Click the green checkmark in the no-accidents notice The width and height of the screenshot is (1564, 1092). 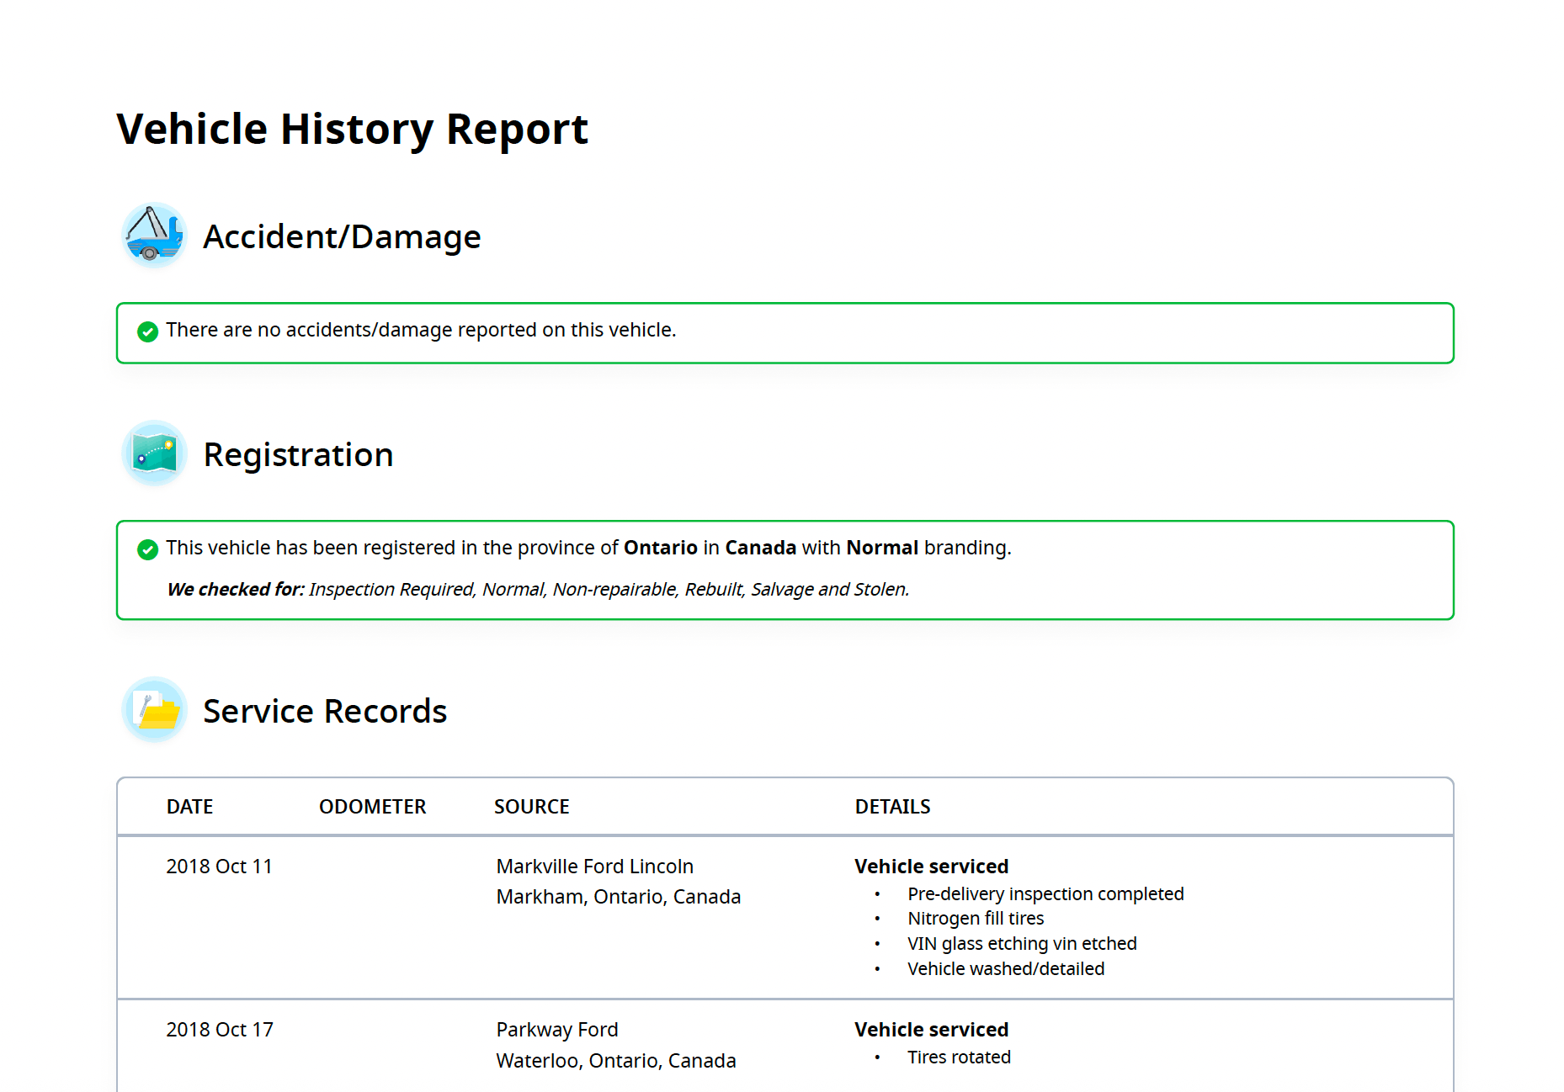tap(147, 331)
